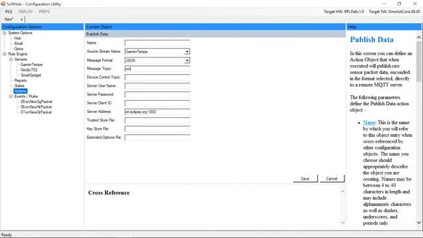Screen dimensions: 423x238
Task: Click the Key Store File field
Action: [157, 129]
